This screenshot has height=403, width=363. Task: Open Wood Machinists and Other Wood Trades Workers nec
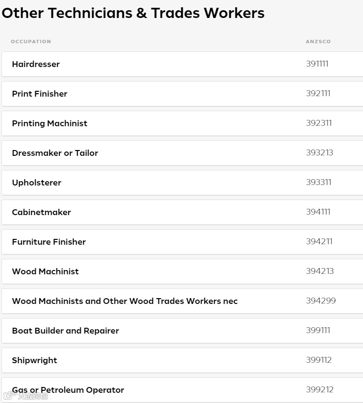click(x=125, y=301)
